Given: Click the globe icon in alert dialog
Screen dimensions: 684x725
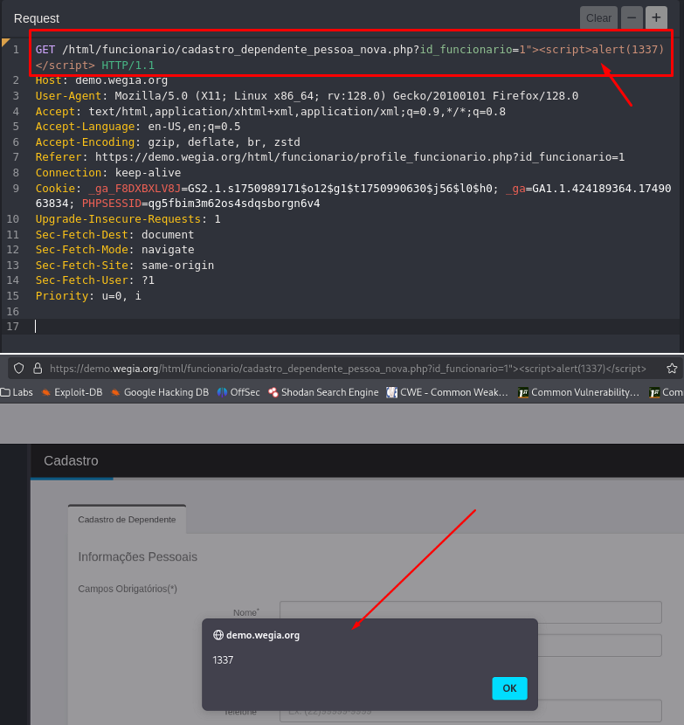Looking at the screenshot, I should click(218, 635).
